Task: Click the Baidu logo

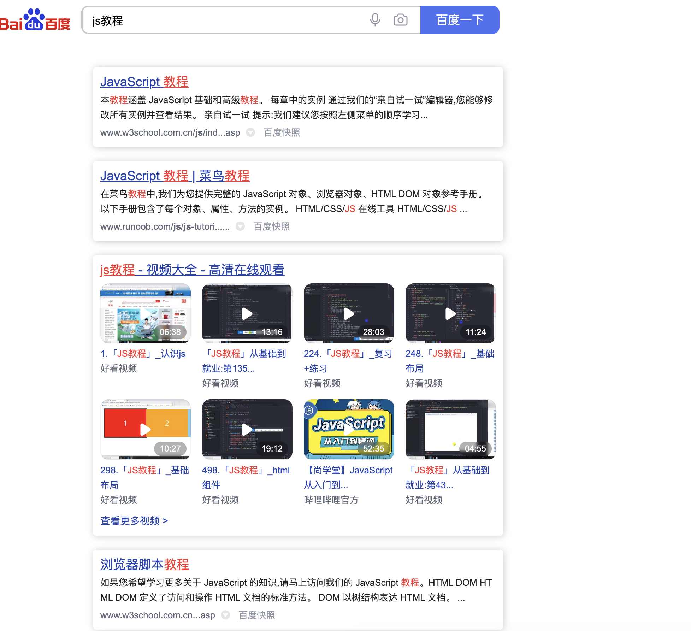Action: pyautogui.click(x=35, y=20)
